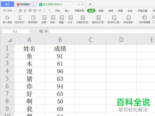Expand the 查找与引用 dropdown arrow

click(104, 22)
